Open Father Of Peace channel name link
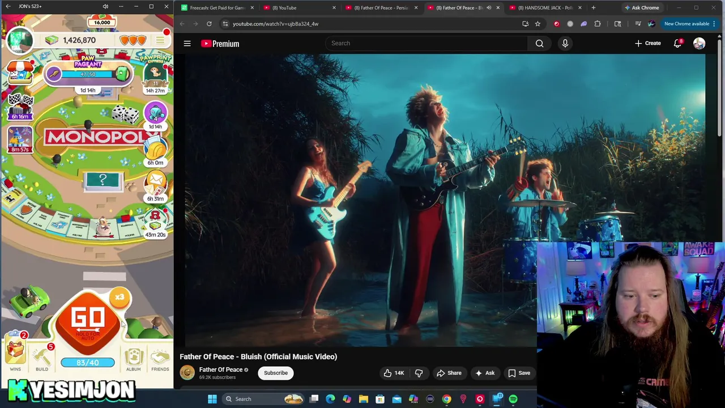 tap(220, 369)
